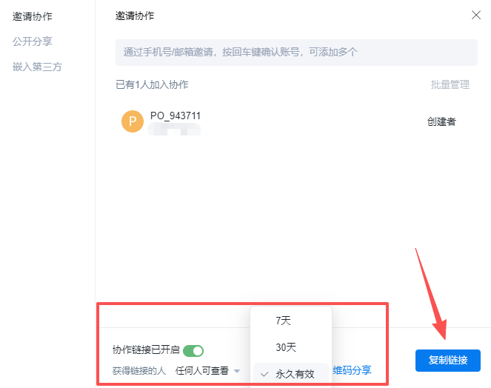Close the 邀请协作 dialog with the X icon
The height and width of the screenshot is (388, 491).
[x=475, y=15]
